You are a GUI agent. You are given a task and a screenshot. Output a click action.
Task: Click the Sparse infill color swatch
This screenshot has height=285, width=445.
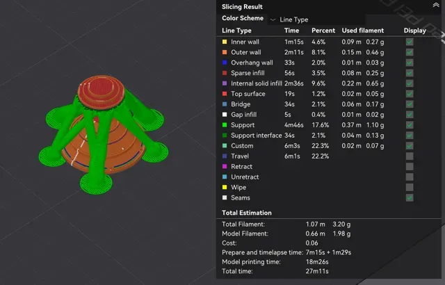pos(225,73)
